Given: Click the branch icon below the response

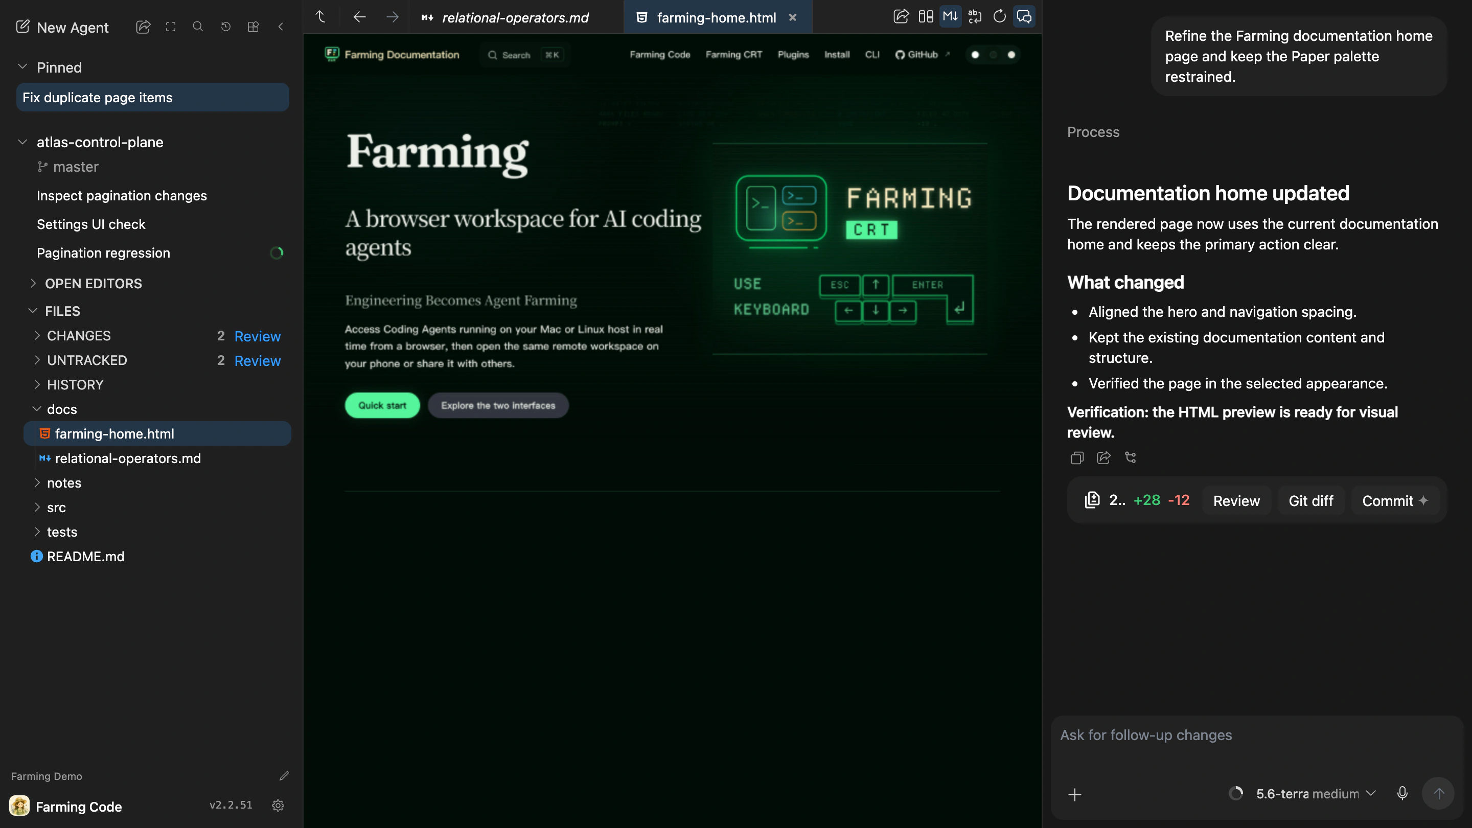Looking at the screenshot, I should 1130,458.
